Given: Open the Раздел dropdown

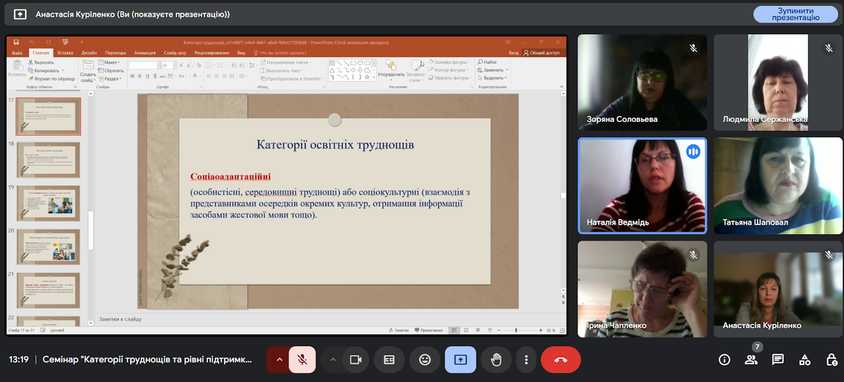Looking at the screenshot, I should (x=110, y=79).
